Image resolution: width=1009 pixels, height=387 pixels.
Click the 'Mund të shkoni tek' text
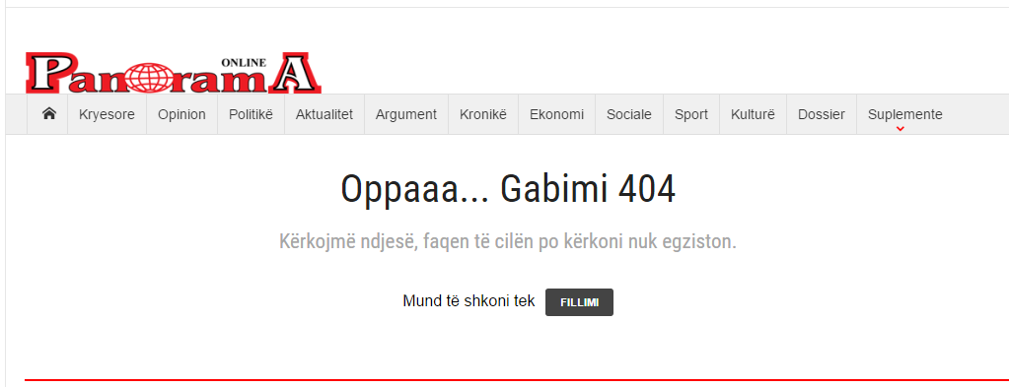tap(468, 301)
